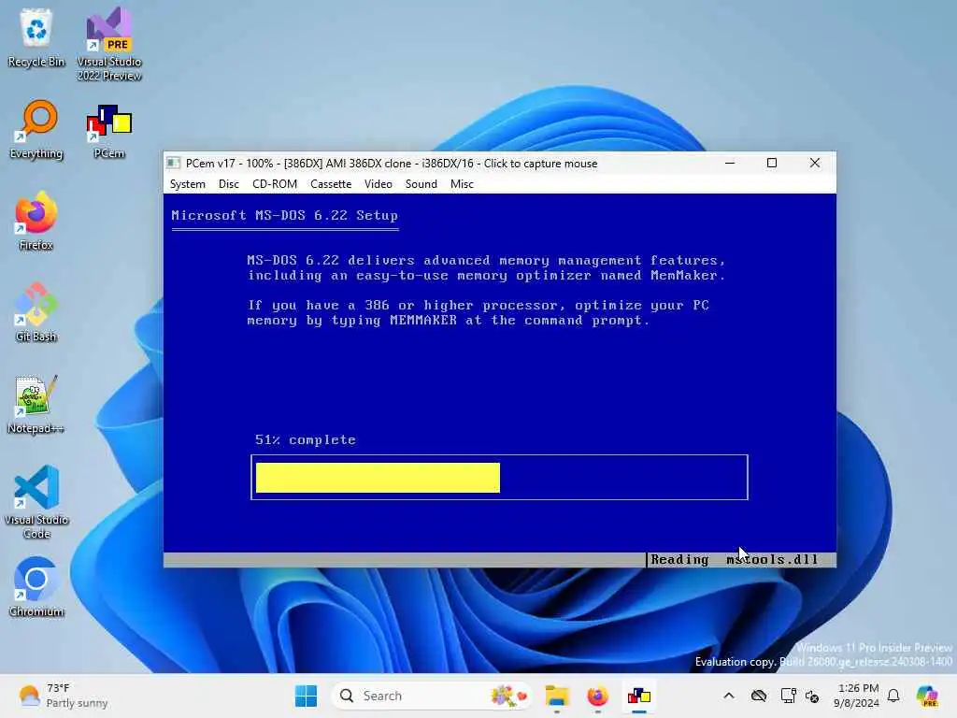Open the Windows Start button
The image size is (957, 718).
pyautogui.click(x=306, y=696)
